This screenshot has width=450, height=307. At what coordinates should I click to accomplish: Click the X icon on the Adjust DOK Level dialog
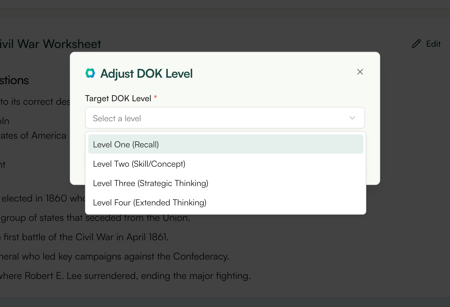click(x=360, y=72)
